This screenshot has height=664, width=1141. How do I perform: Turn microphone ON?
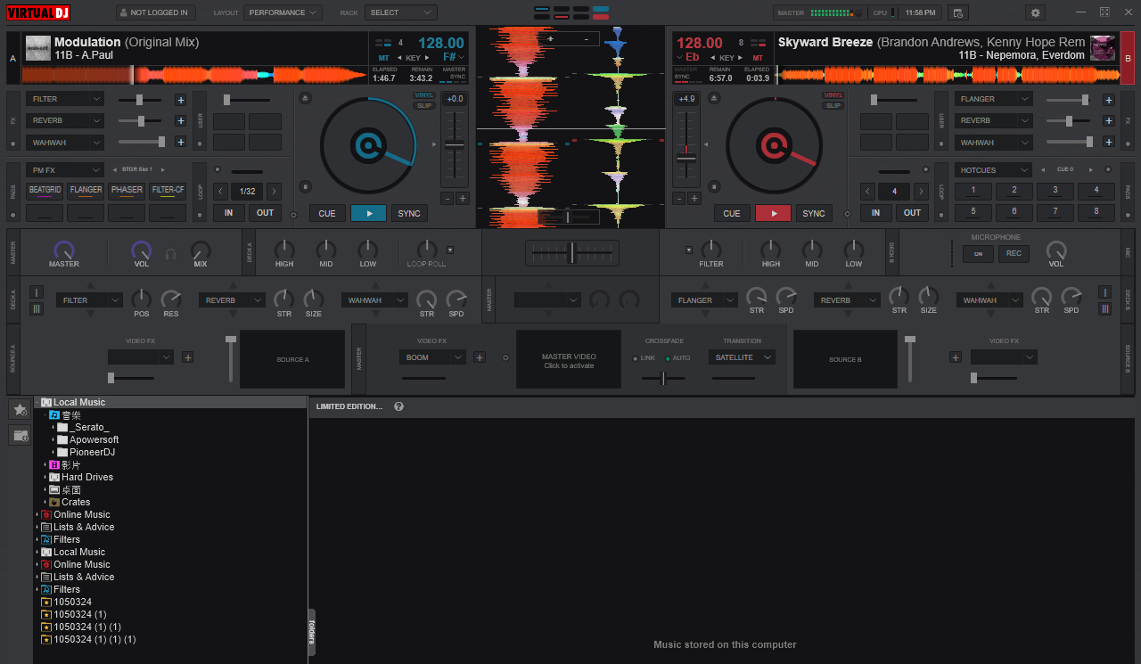tap(977, 254)
